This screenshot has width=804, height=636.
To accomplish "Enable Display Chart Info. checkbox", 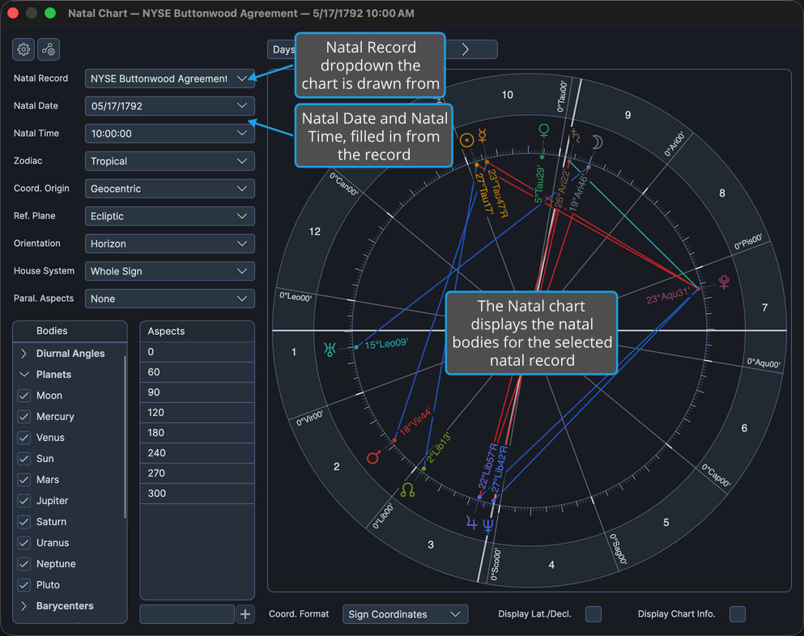I will click(738, 614).
